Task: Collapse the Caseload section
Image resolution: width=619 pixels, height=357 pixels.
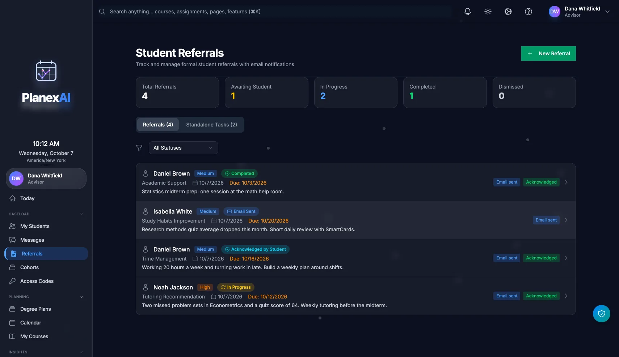Action: click(81, 214)
